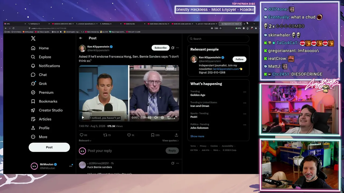
Task: Toggle closed captions on the video
Action: 150,117
